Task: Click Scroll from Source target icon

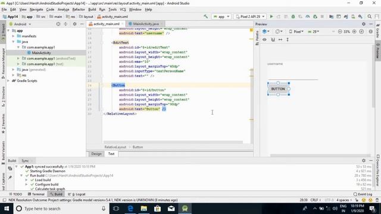Action: point(58,24)
